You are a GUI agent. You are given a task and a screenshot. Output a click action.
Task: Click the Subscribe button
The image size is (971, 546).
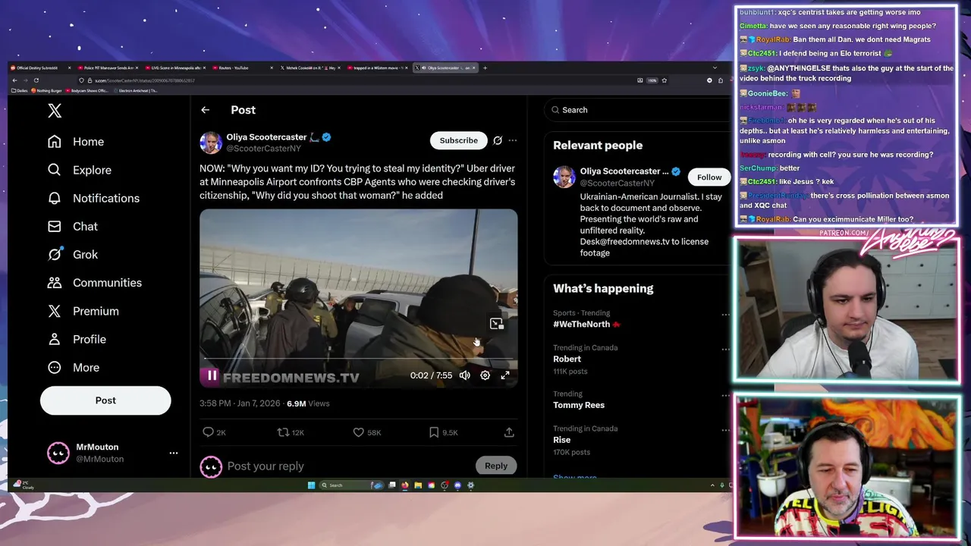coord(458,140)
